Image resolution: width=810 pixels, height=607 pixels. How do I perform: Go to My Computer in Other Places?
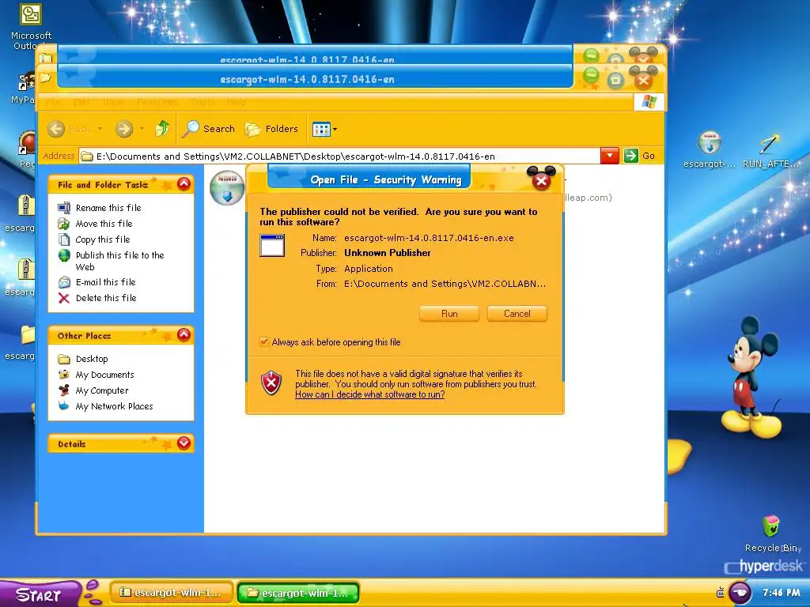(x=102, y=390)
